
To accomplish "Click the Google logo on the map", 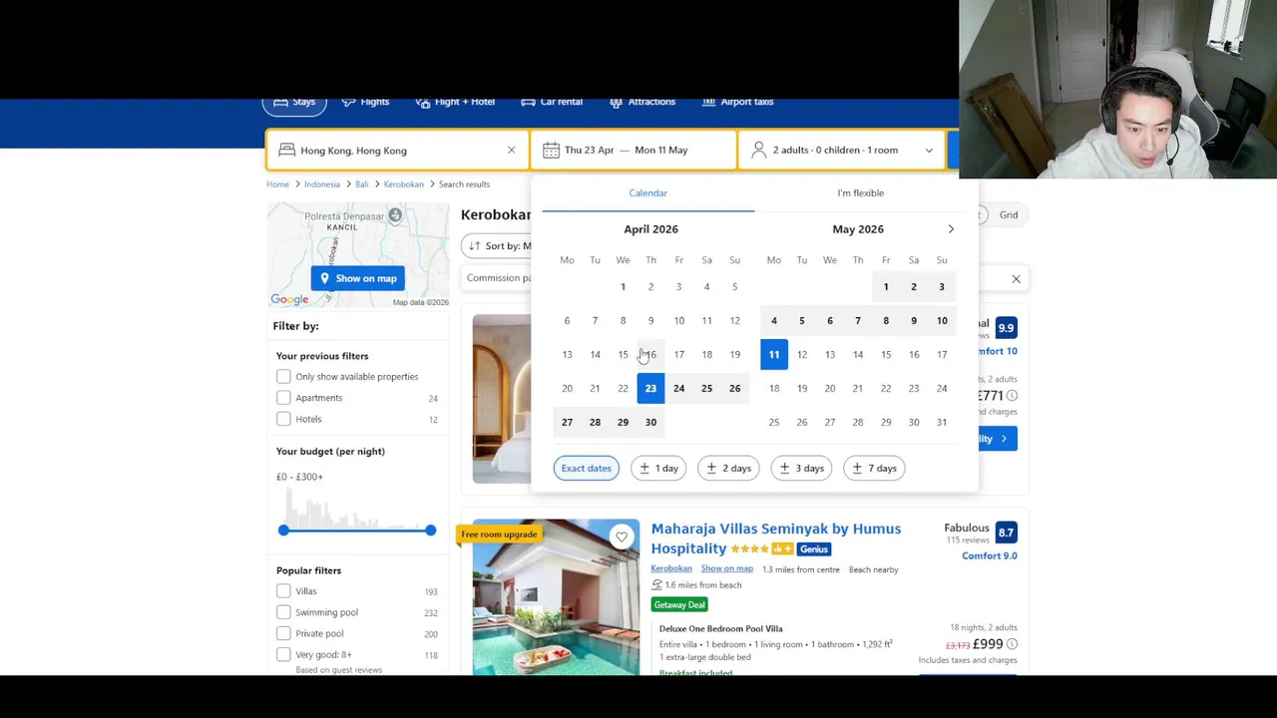I will coord(289,299).
